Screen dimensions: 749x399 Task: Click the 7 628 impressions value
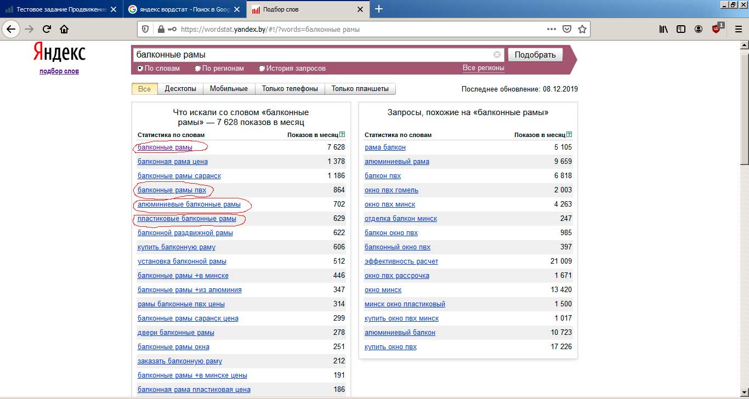pos(336,147)
